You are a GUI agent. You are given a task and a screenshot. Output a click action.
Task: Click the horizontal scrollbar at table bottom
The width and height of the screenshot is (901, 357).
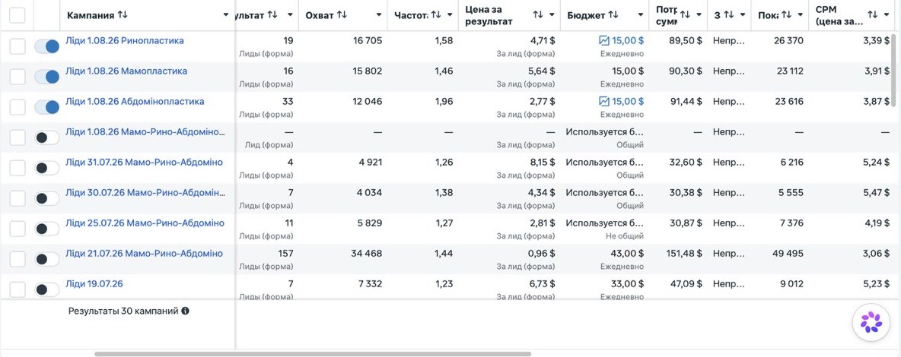click(314, 354)
